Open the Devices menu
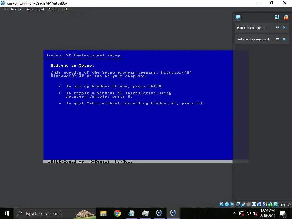Viewport: 292px width, 219px height. (x=53, y=9)
